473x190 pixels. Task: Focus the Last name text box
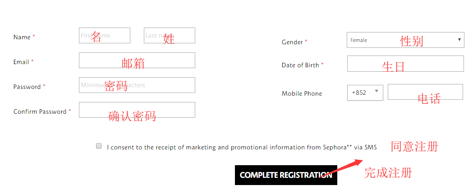click(x=169, y=36)
